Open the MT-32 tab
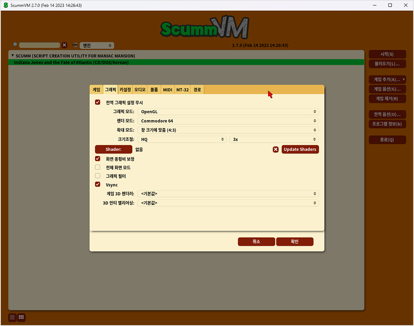The height and width of the screenshot is (326, 414). coord(183,90)
